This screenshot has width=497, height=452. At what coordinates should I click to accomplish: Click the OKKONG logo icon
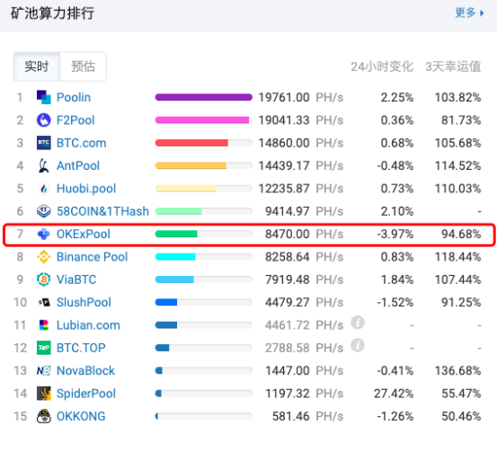44,416
